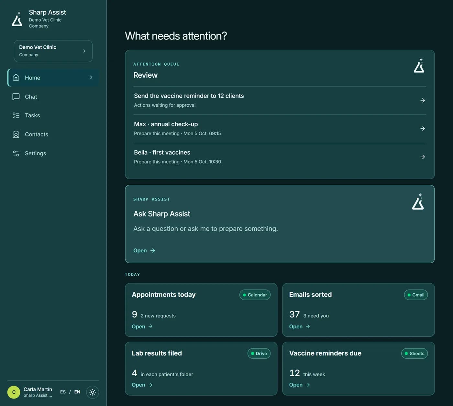Click the flask icon in Ask Sharp Assist card
The width and height of the screenshot is (453, 406).
click(418, 202)
